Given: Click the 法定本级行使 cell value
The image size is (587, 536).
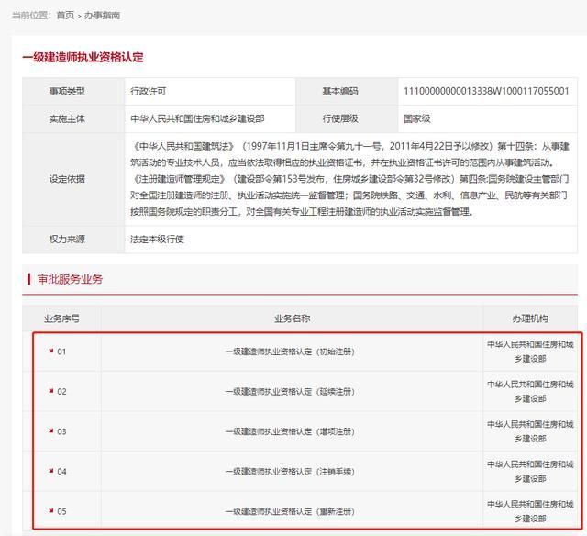Looking at the screenshot, I should pyautogui.click(x=157, y=240).
